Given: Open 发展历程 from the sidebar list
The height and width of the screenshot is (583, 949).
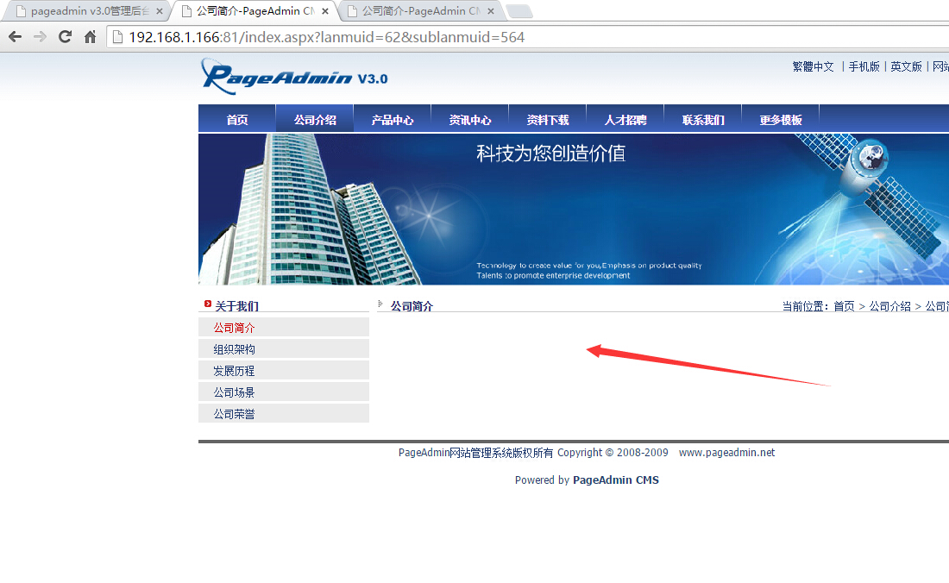Looking at the screenshot, I should coord(235,371).
